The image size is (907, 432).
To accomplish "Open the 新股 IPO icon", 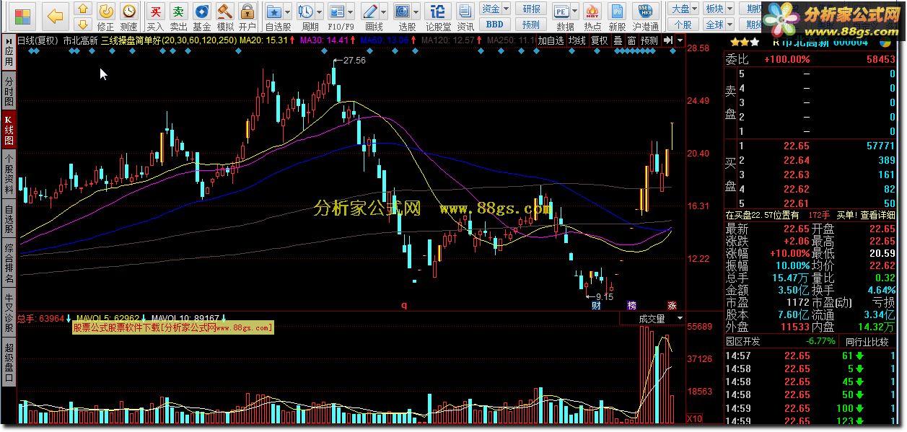I will [617, 17].
